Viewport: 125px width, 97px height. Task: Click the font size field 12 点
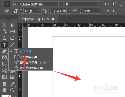coord(30,11)
